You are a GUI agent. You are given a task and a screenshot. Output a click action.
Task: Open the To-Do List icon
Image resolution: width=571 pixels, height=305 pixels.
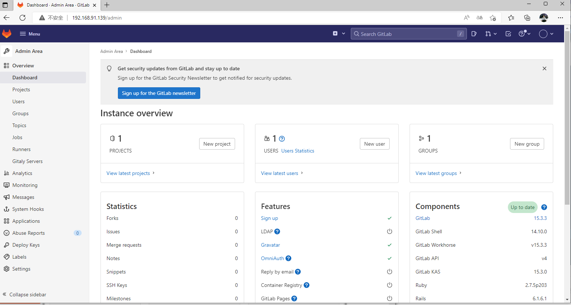[508, 34]
